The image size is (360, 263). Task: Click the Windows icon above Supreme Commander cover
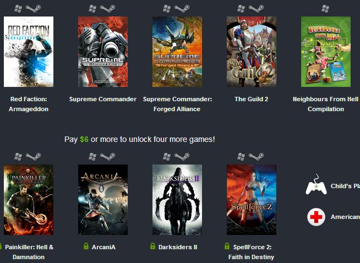point(92,9)
